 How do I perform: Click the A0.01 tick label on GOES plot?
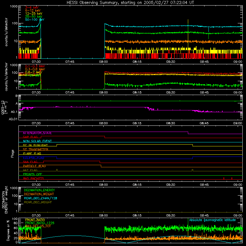[13, 119]
